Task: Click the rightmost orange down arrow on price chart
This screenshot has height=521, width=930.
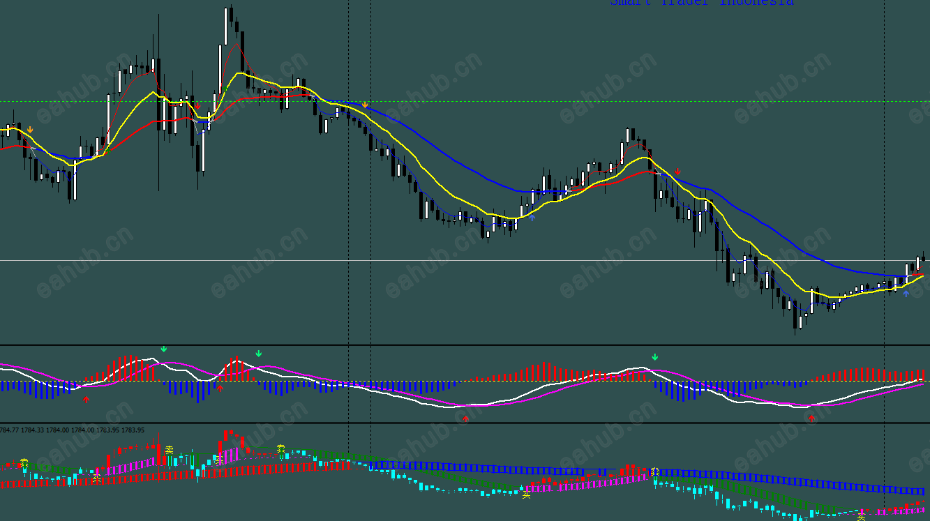Action: [365, 105]
